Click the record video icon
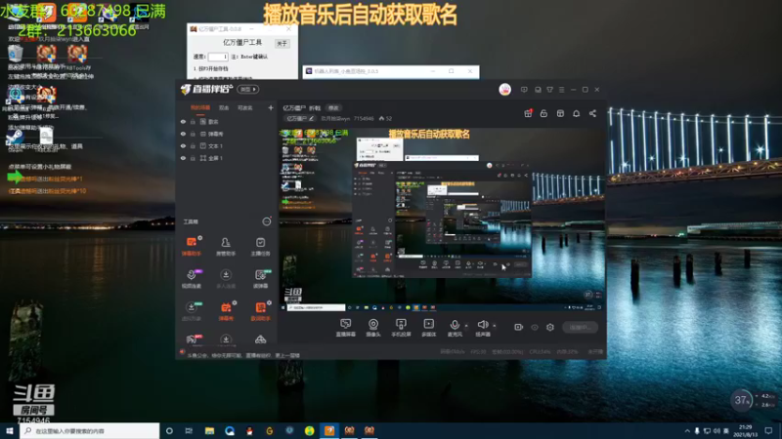The width and height of the screenshot is (782, 439). tap(519, 327)
